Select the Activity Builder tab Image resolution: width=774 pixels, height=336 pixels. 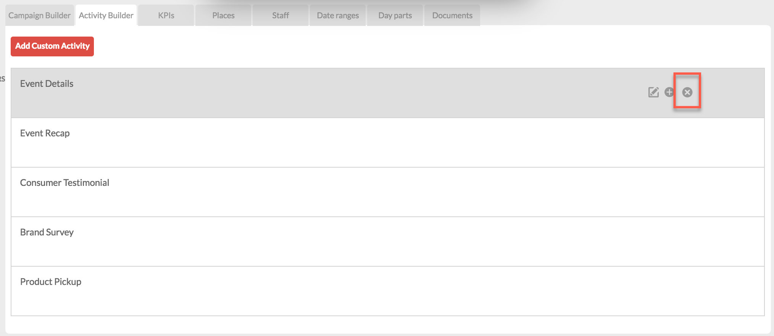106,16
